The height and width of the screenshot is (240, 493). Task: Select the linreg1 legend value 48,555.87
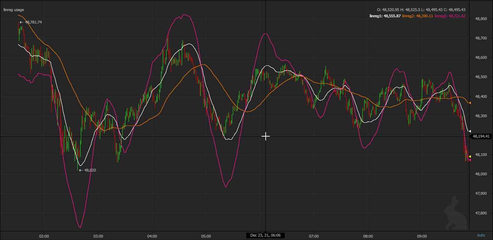pyautogui.click(x=392, y=16)
